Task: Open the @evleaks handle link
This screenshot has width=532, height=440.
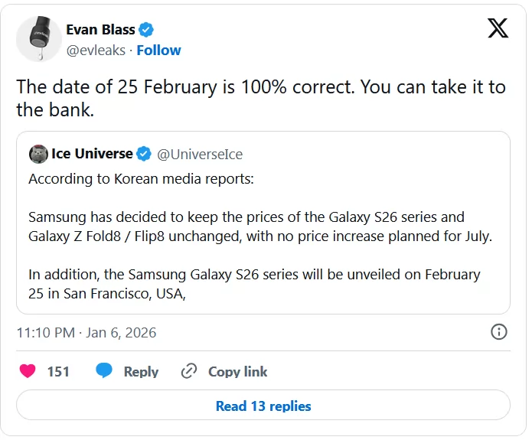Action: coord(97,51)
